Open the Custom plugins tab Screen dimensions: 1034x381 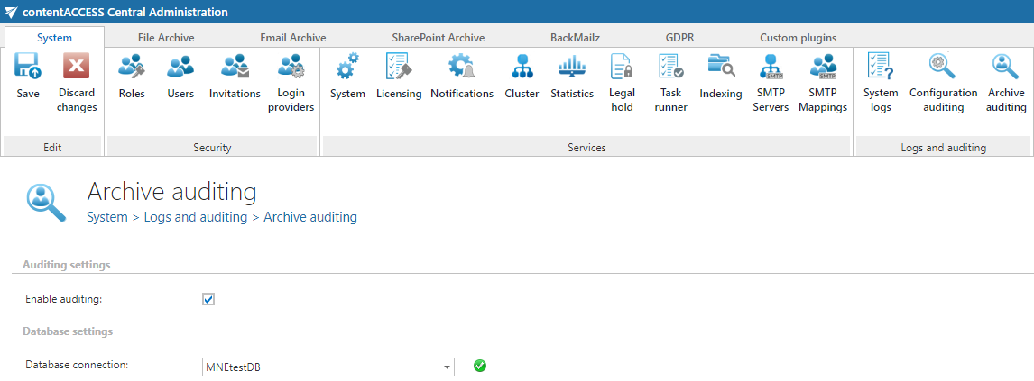click(798, 38)
